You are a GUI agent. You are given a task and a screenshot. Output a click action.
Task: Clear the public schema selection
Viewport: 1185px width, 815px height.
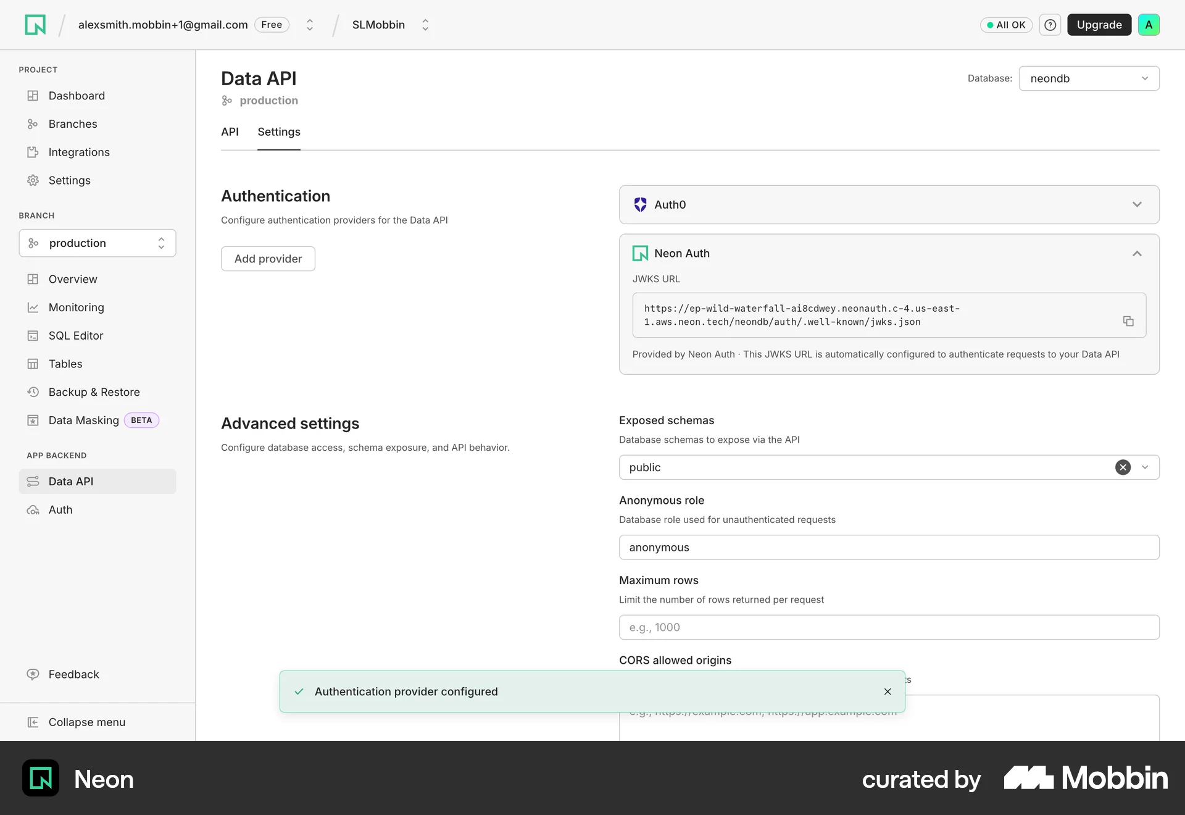coord(1123,467)
